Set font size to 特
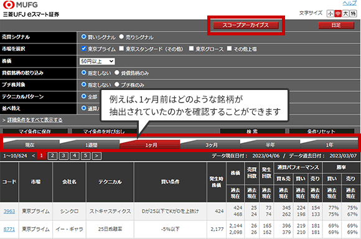361x239 pixels. click(353, 14)
